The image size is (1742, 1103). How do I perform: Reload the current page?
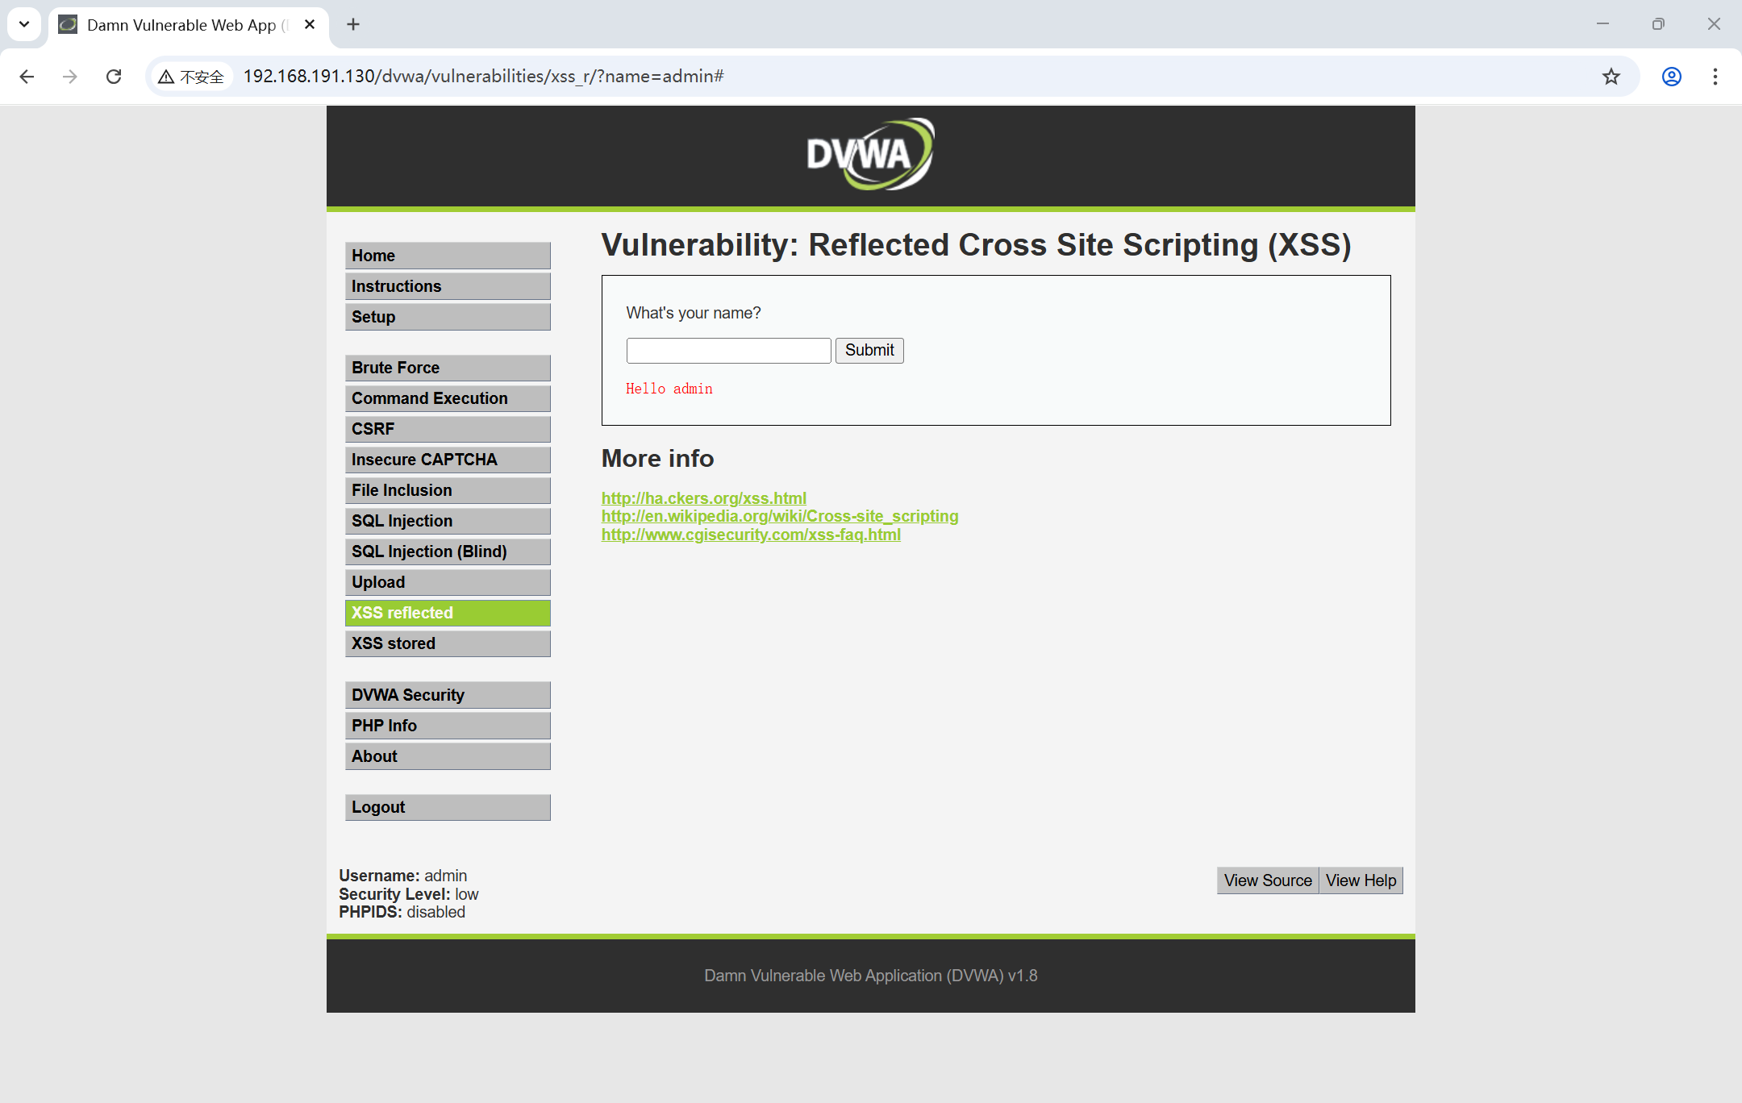point(114,77)
